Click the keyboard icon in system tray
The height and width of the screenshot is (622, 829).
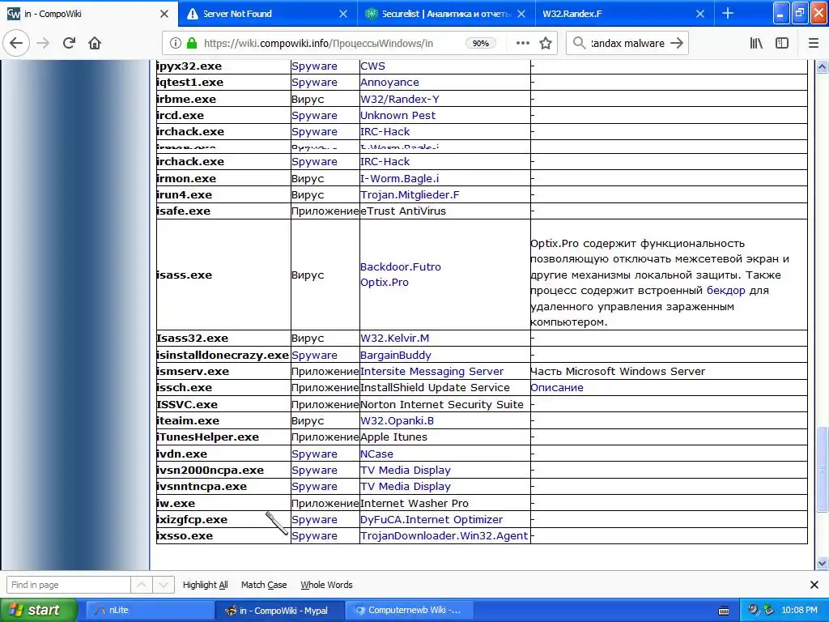[x=724, y=611]
